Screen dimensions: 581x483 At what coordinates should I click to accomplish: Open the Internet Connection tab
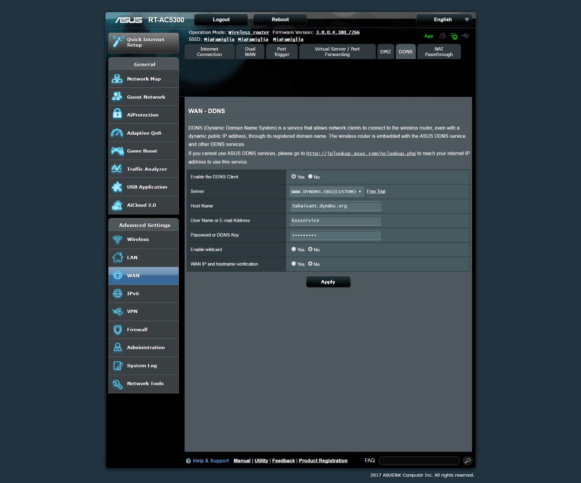click(209, 52)
